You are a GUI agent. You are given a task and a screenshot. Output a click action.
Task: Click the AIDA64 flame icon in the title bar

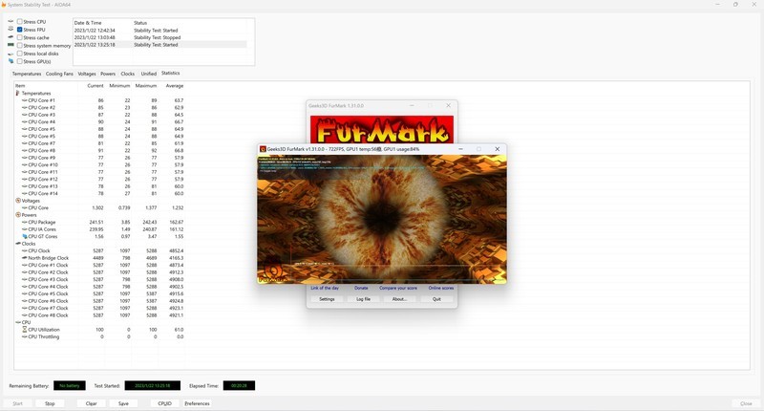4,5
